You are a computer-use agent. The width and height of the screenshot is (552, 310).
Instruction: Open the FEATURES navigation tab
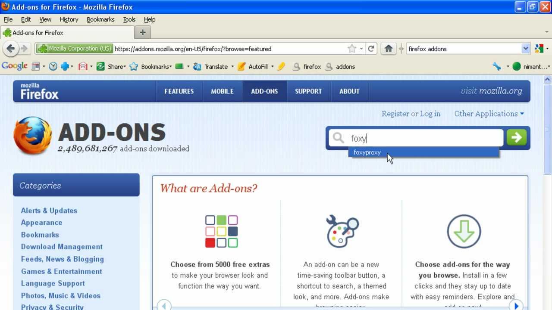(179, 91)
